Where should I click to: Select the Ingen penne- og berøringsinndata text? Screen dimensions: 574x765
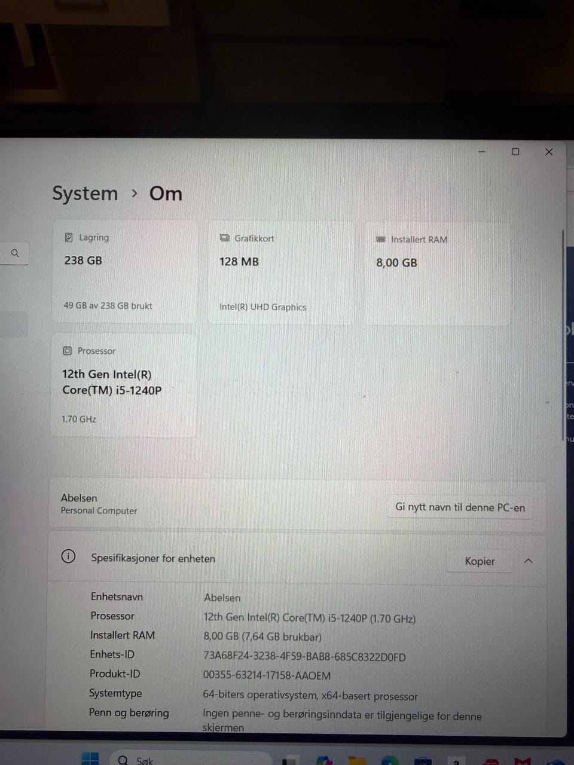342,721
